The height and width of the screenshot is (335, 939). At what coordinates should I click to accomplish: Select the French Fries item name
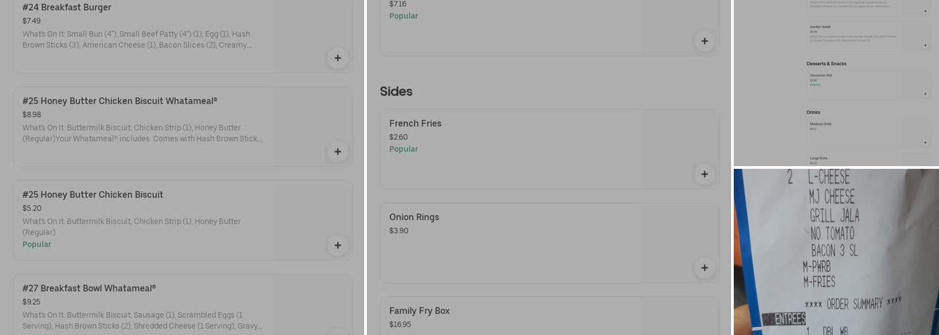point(415,124)
